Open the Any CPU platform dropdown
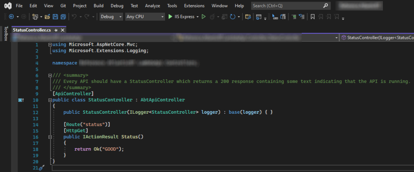Viewport: 414px width, 172px height. [145, 17]
